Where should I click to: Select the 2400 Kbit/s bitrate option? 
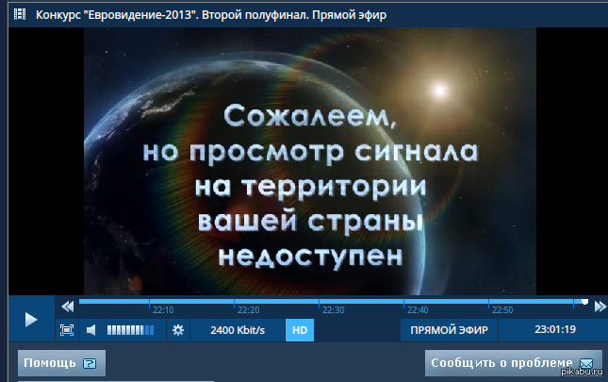pyautogui.click(x=238, y=330)
